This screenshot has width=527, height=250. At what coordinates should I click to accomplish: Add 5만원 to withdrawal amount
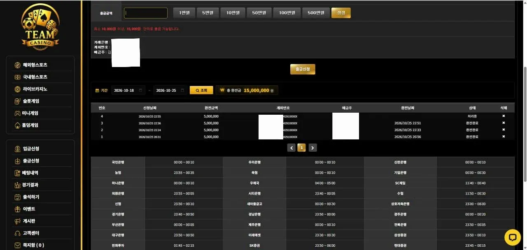208,13
